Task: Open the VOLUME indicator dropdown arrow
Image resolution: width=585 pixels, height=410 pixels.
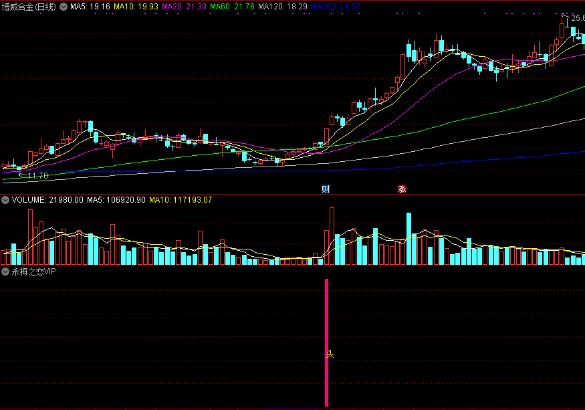Action: pyautogui.click(x=5, y=200)
